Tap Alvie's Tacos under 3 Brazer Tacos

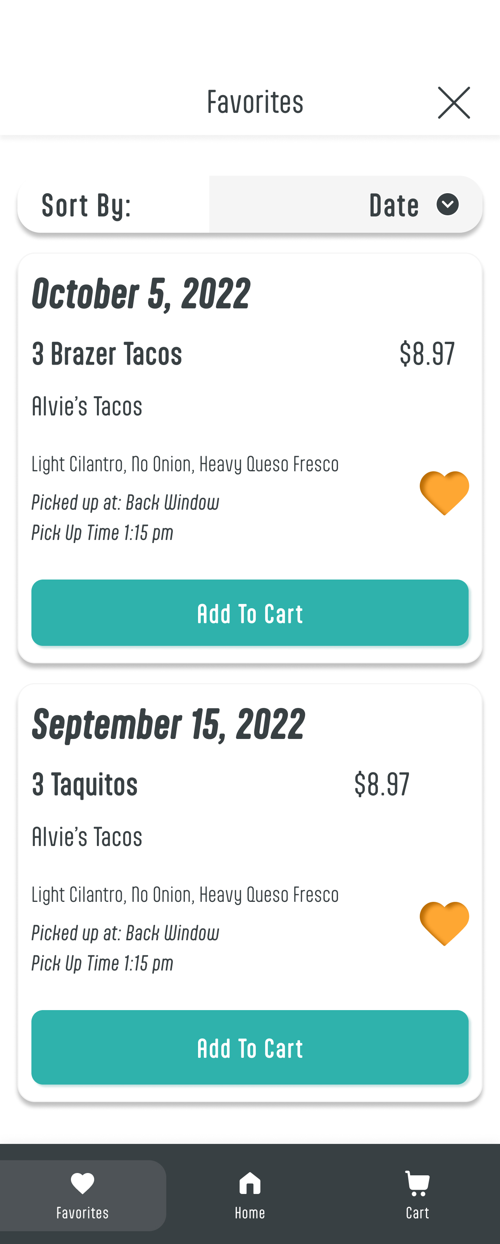coord(87,406)
